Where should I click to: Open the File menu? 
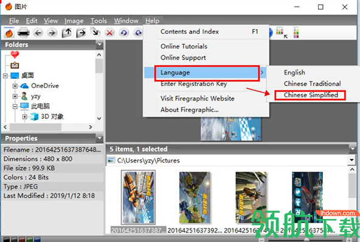pos(14,21)
